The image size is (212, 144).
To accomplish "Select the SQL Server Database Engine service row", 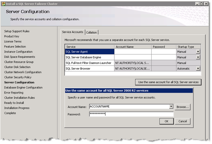I will [90, 57].
